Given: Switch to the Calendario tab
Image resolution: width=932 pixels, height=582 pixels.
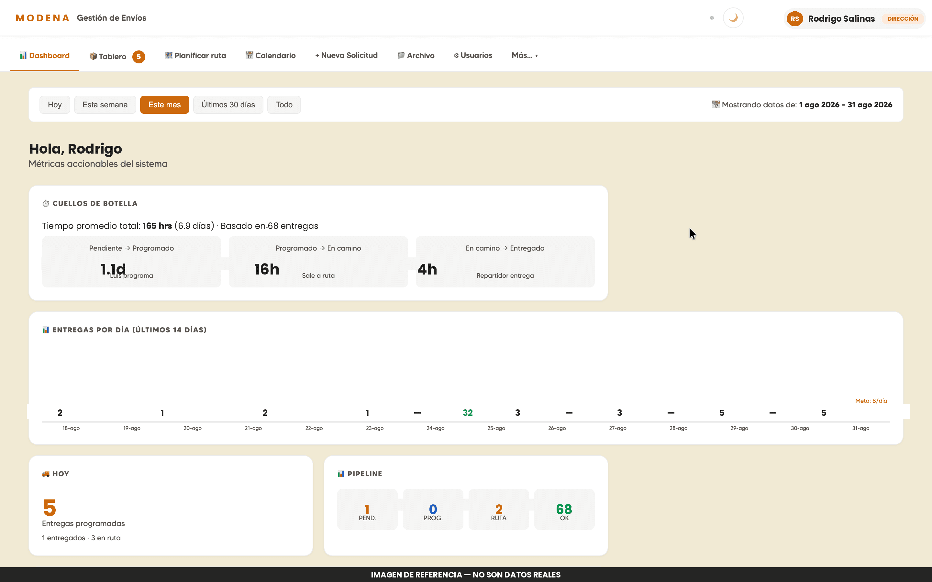Looking at the screenshot, I should click(x=270, y=55).
